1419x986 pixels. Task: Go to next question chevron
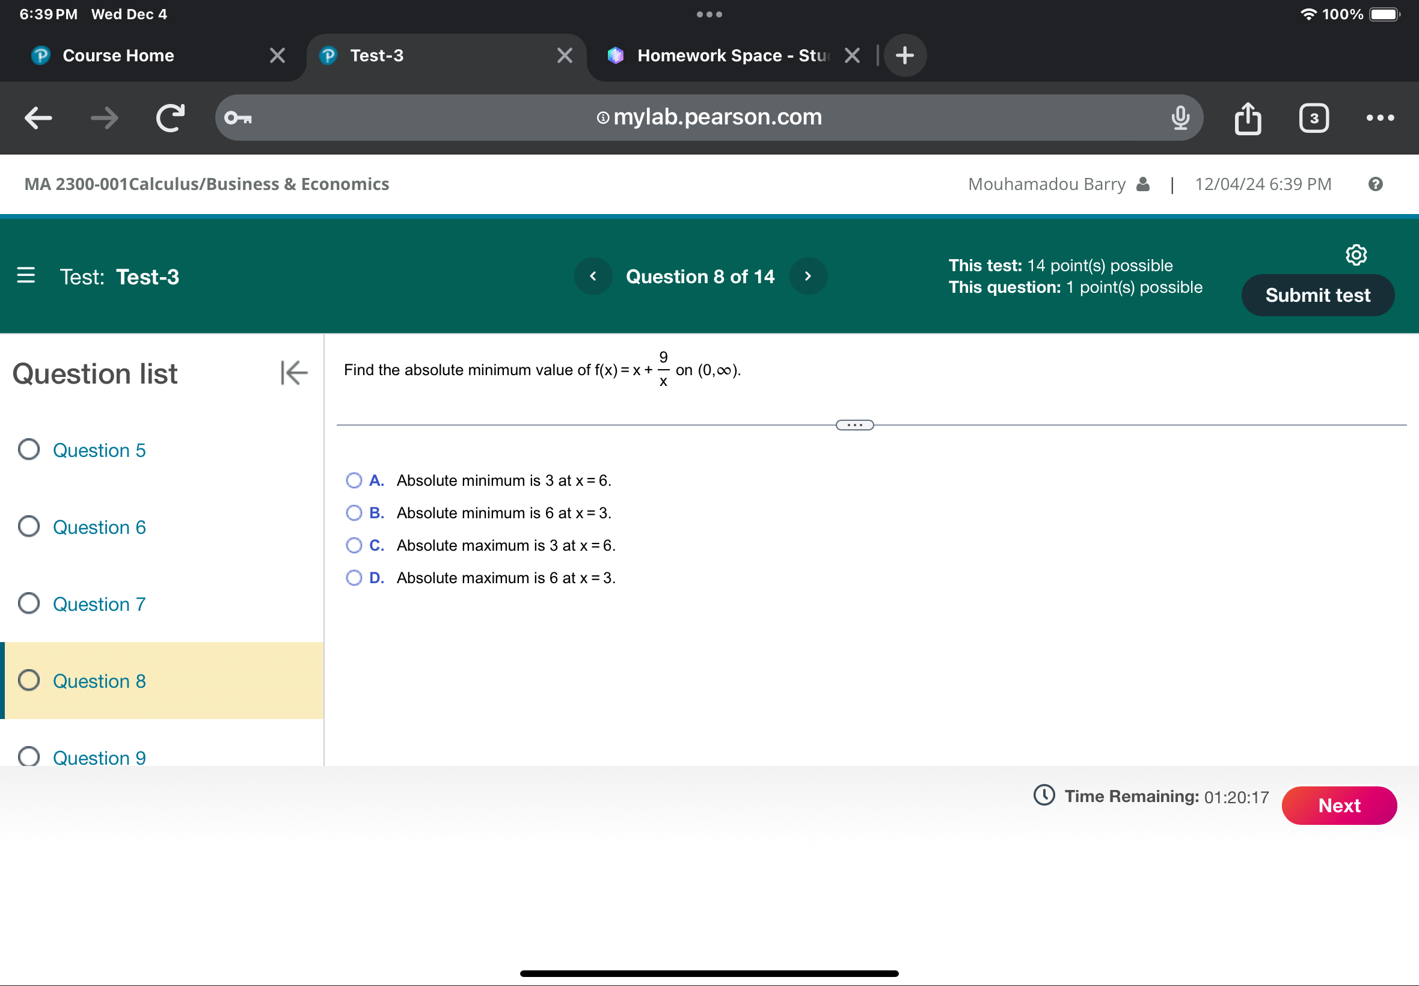[808, 276]
